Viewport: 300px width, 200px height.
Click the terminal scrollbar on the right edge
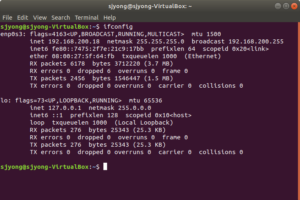(299, 111)
